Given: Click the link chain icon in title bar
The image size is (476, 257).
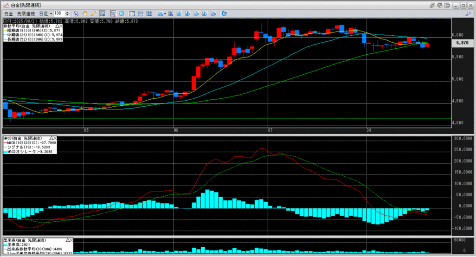Looking at the screenshot, I should (x=432, y=5).
